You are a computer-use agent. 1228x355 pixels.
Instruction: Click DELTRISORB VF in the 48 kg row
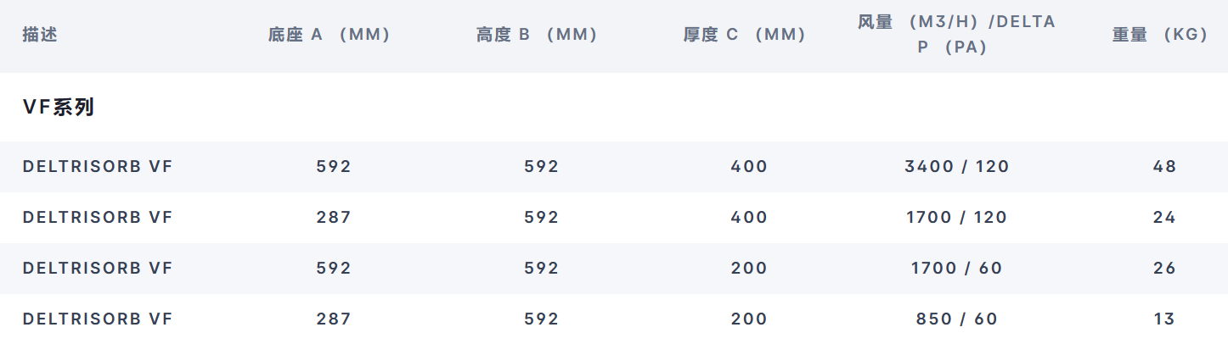pos(98,167)
